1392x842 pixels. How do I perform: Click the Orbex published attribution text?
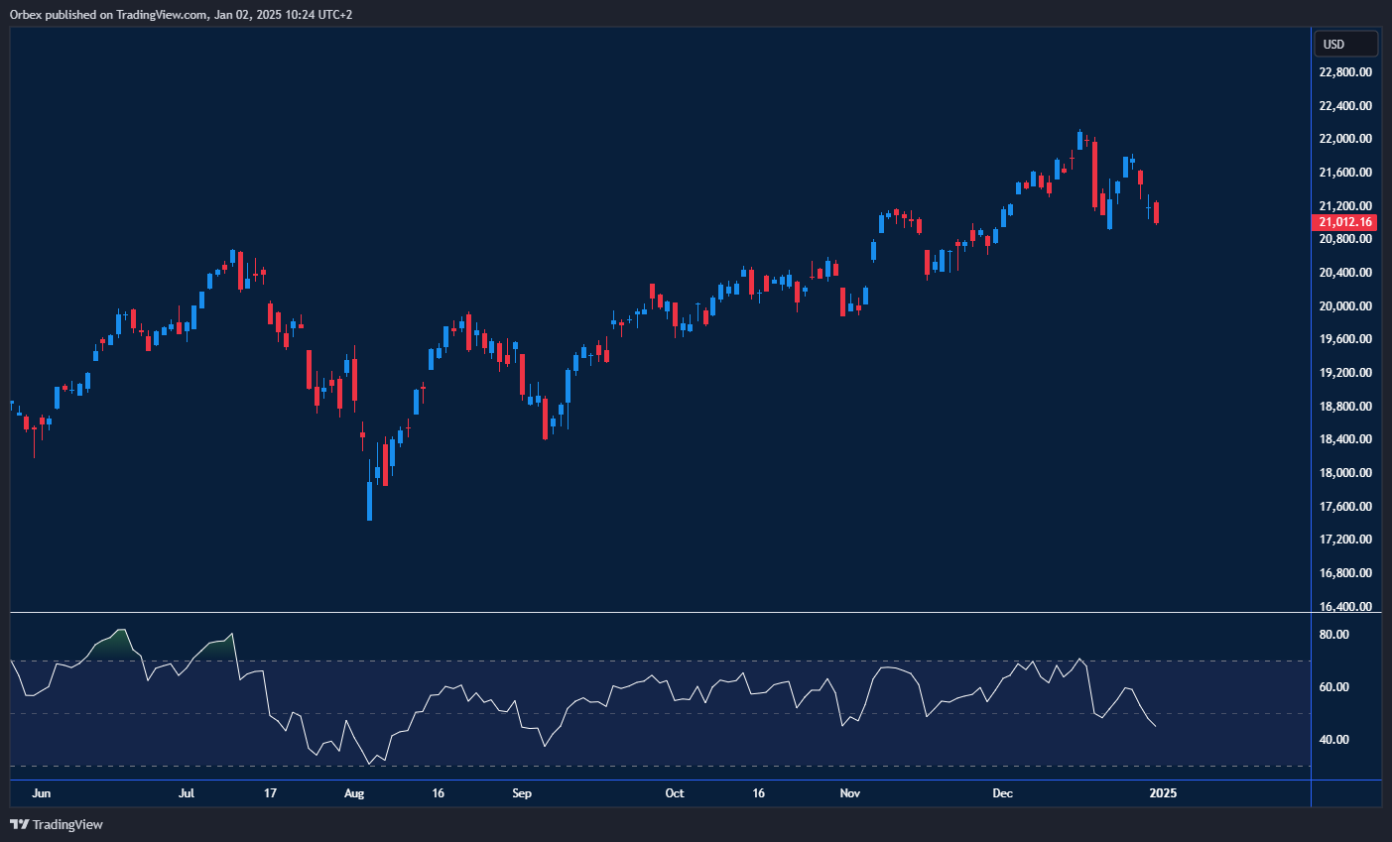[x=179, y=14]
